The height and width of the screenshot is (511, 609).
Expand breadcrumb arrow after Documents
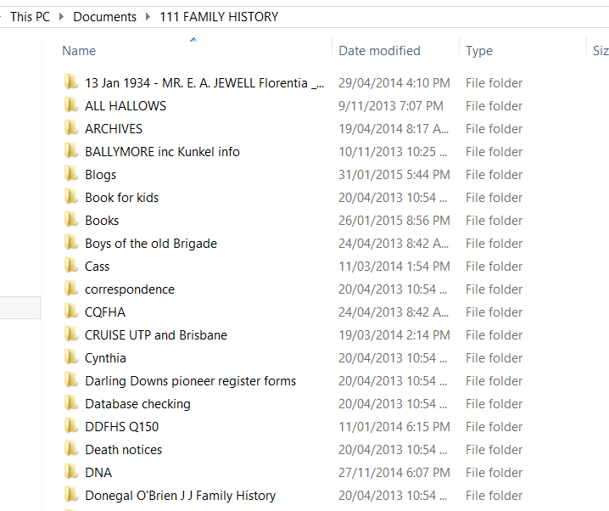pyautogui.click(x=148, y=17)
